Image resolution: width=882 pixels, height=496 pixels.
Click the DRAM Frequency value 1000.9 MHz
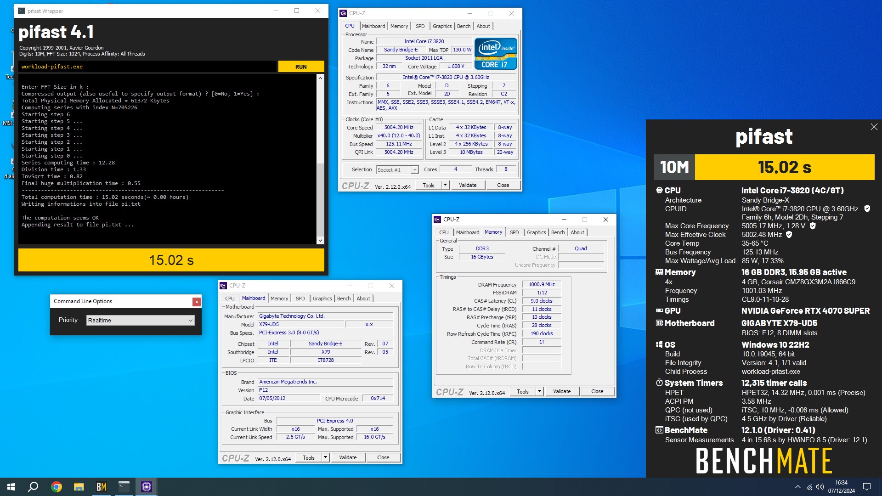542,284
